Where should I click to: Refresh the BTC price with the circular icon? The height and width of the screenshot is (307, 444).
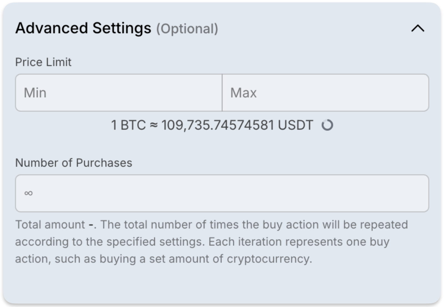click(x=327, y=125)
